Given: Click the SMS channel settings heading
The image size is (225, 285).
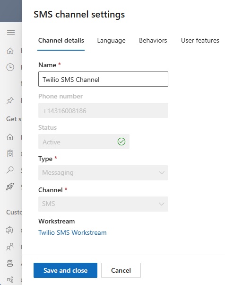Looking at the screenshot, I should pyautogui.click(x=79, y=15).
